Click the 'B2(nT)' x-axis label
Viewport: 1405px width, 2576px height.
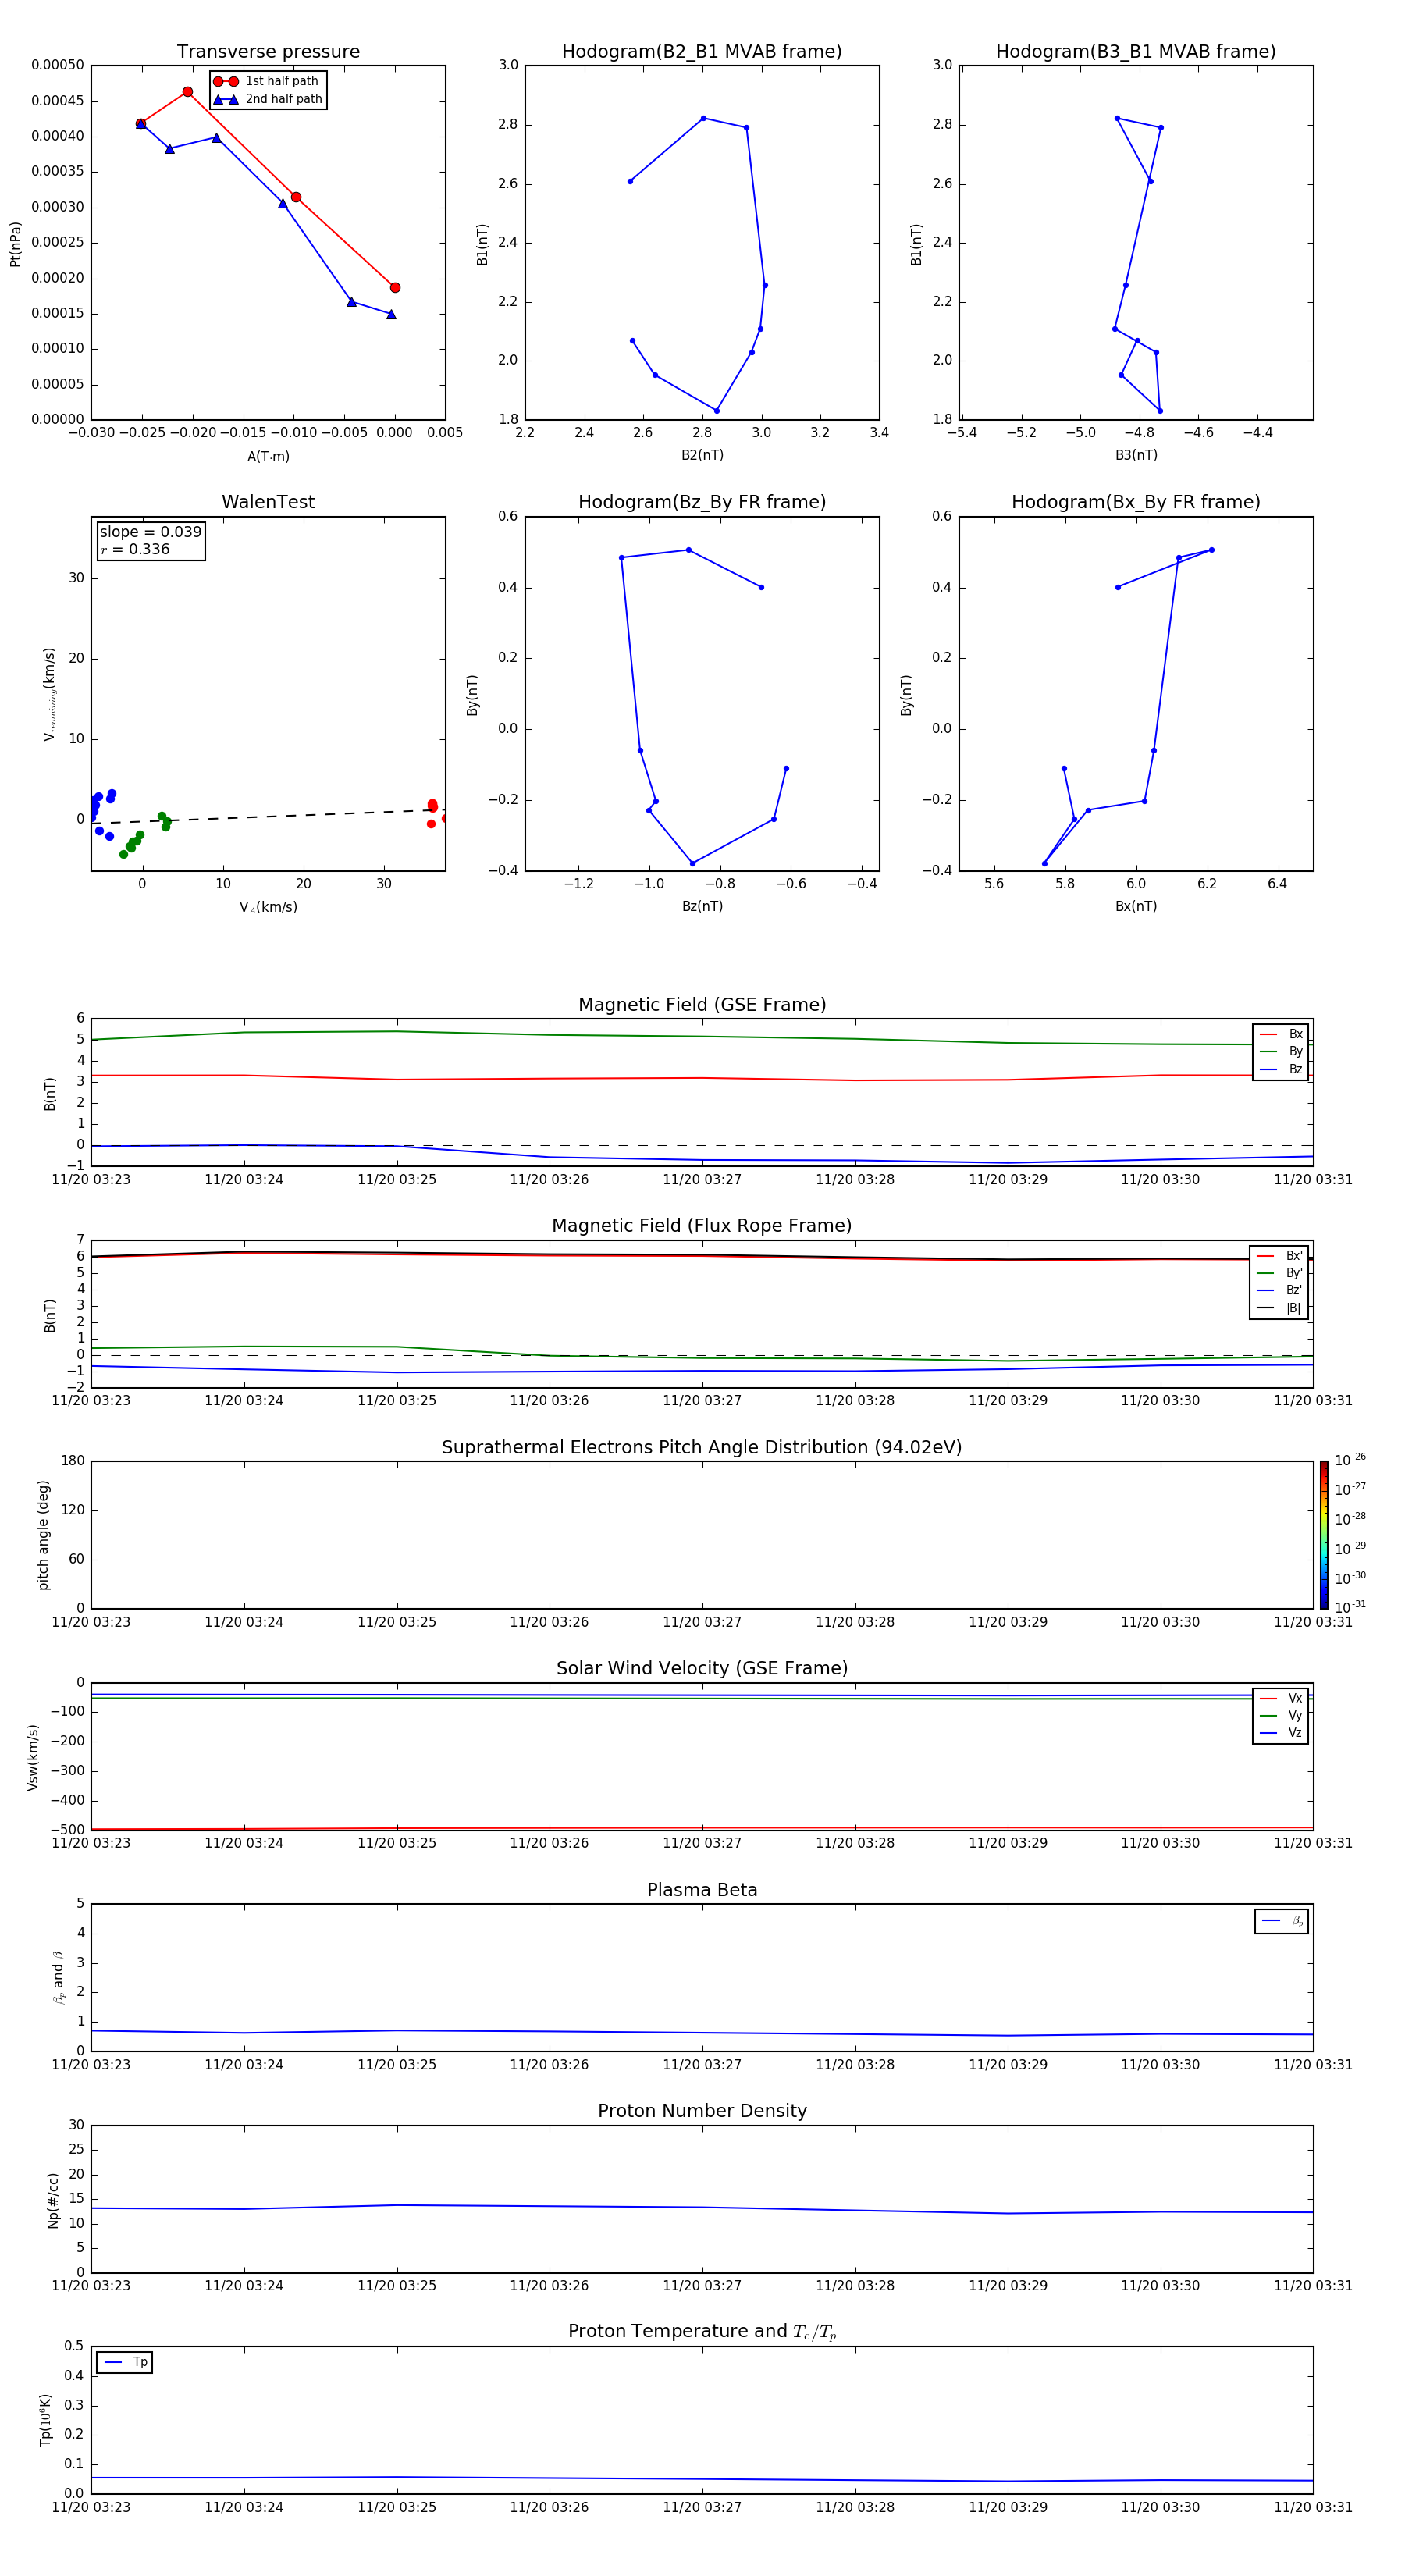(x=702, y=455)
